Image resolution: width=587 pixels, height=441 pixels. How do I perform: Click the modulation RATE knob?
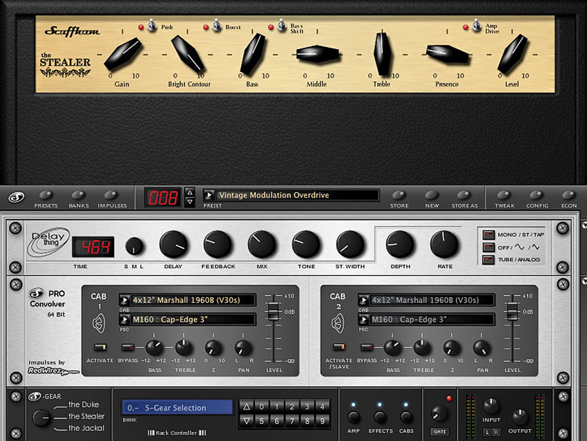point(444,245)
